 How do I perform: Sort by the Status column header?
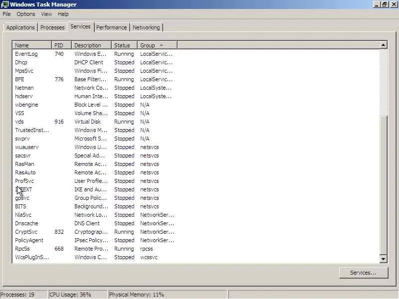(x=124, y=45)
